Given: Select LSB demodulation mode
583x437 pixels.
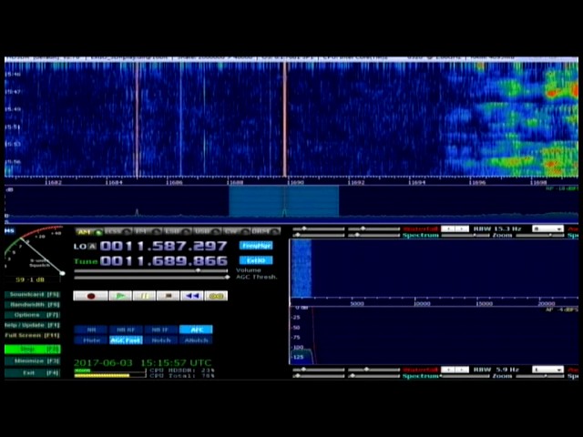Looking at the screenshot, I should coord(177,232).
